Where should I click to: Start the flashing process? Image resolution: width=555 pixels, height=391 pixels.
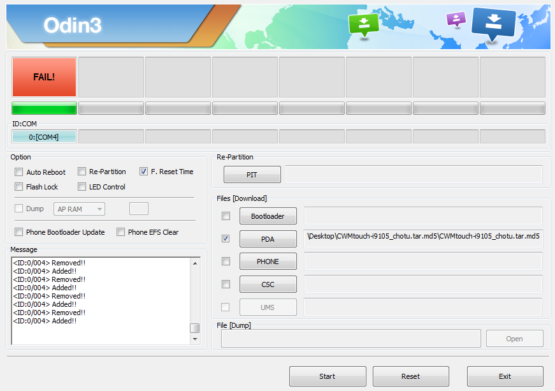click(328, 376)
